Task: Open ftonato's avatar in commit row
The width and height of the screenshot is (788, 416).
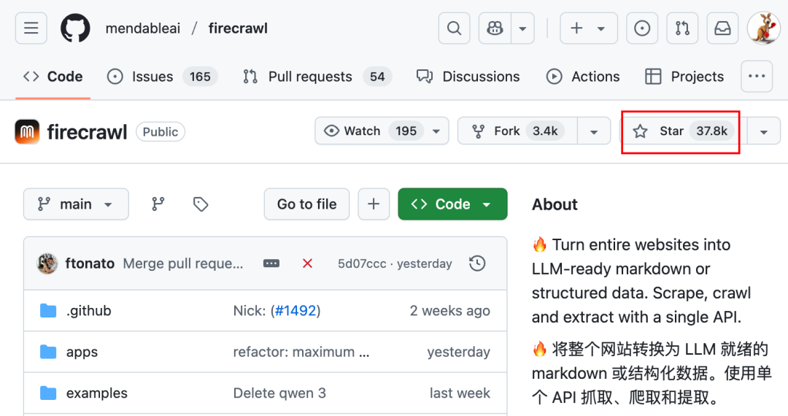Action: click(x=47, y=263)
